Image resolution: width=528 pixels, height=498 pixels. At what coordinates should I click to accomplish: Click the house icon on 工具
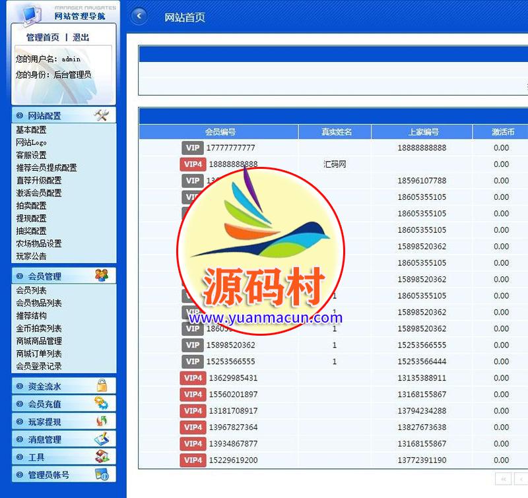[101, 456]
